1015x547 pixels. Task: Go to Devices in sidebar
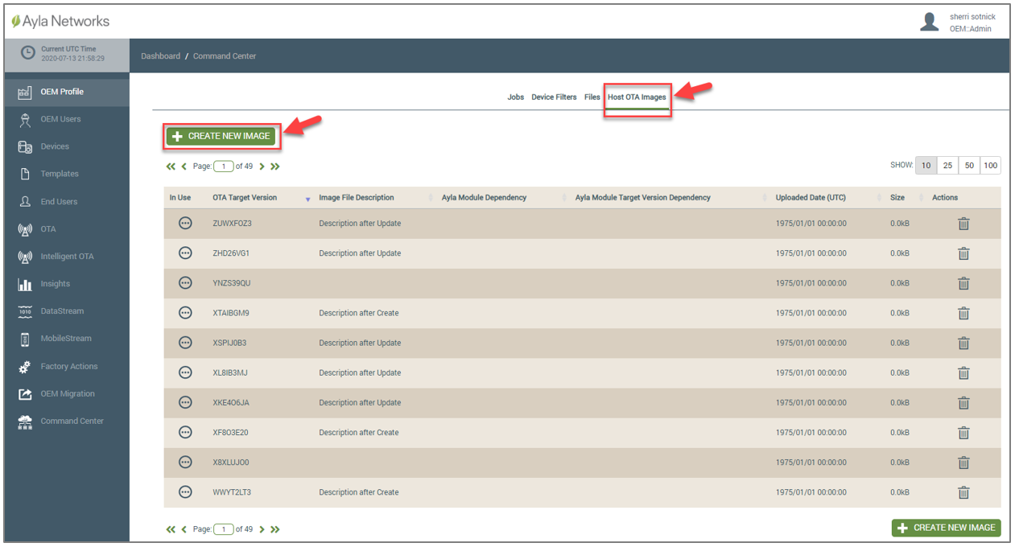coord(67,146)
